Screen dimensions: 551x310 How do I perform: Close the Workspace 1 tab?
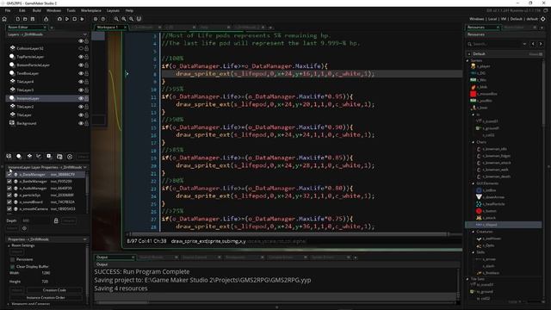click(x=125, y=27)
